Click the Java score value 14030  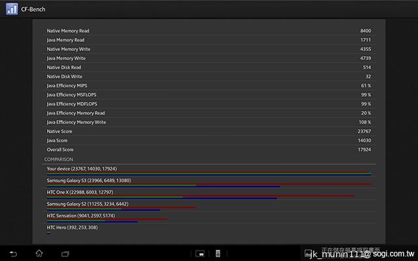[364, 140]
